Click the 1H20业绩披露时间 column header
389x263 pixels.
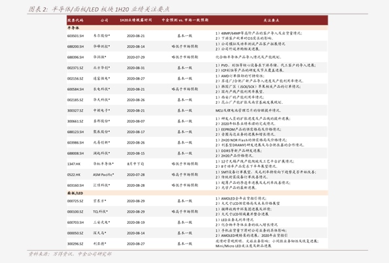pos(136,20)
